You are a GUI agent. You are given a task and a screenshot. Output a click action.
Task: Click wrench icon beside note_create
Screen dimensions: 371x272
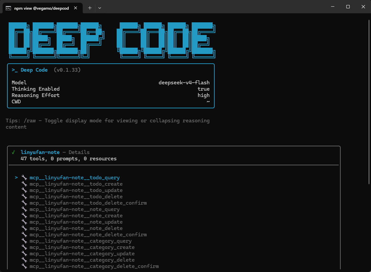coord(24,215)
